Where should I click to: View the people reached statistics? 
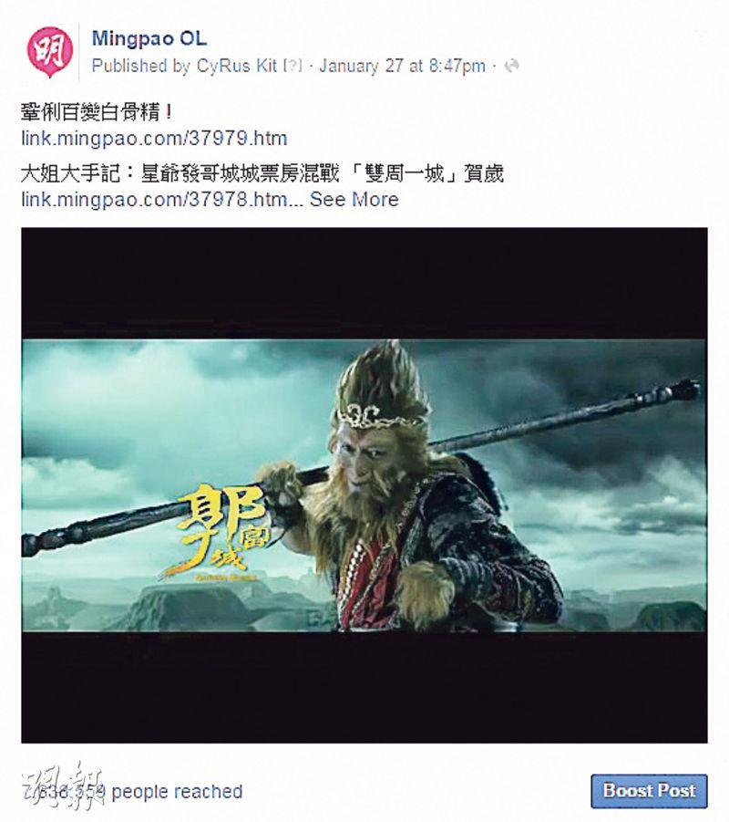pos(132,792)
